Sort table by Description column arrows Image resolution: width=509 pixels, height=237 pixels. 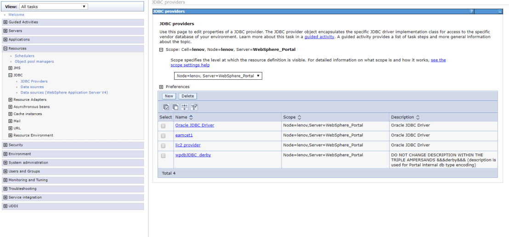[x=418, y=117]
